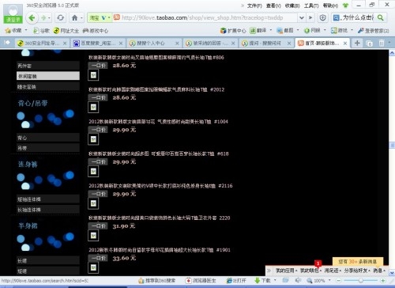Open the 谷歌 bookmark

41,31
